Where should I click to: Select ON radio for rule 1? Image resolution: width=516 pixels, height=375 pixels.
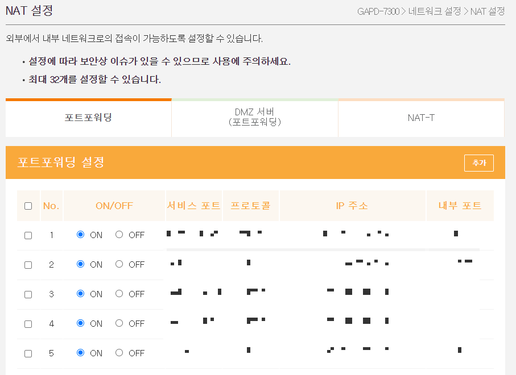coord(80,234)
